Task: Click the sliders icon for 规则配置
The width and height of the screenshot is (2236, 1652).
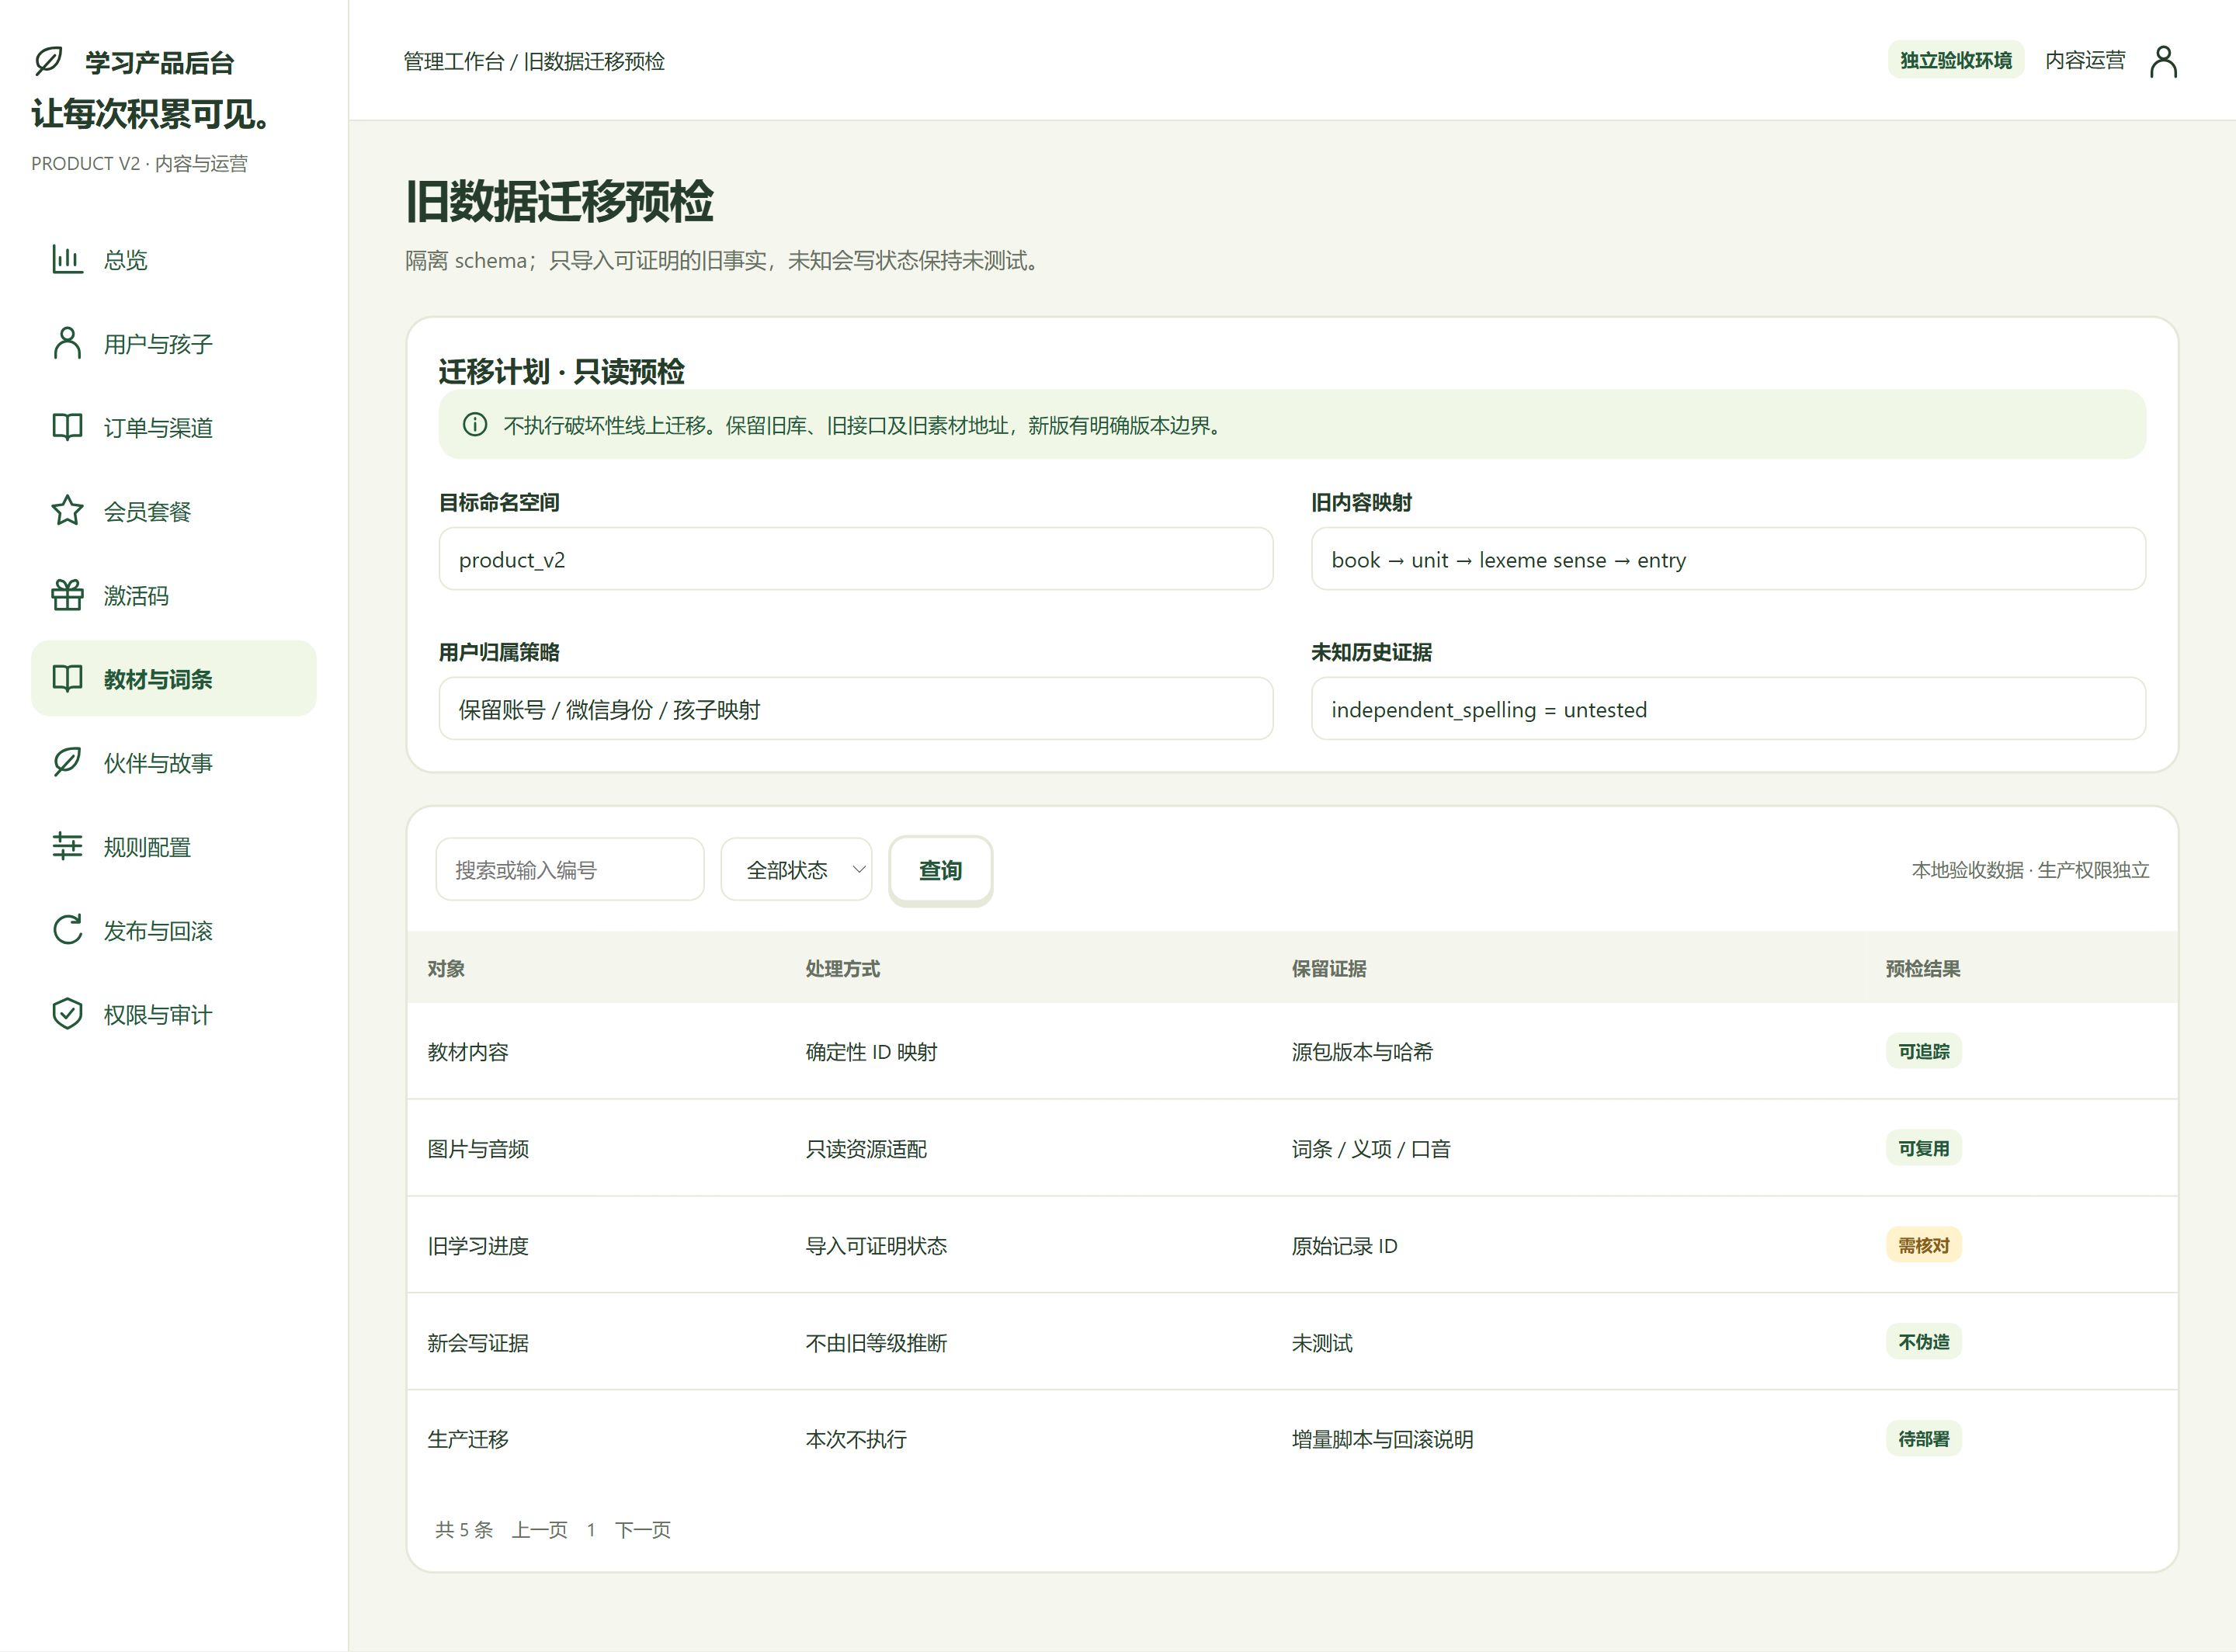Action: tap(67, 847)
